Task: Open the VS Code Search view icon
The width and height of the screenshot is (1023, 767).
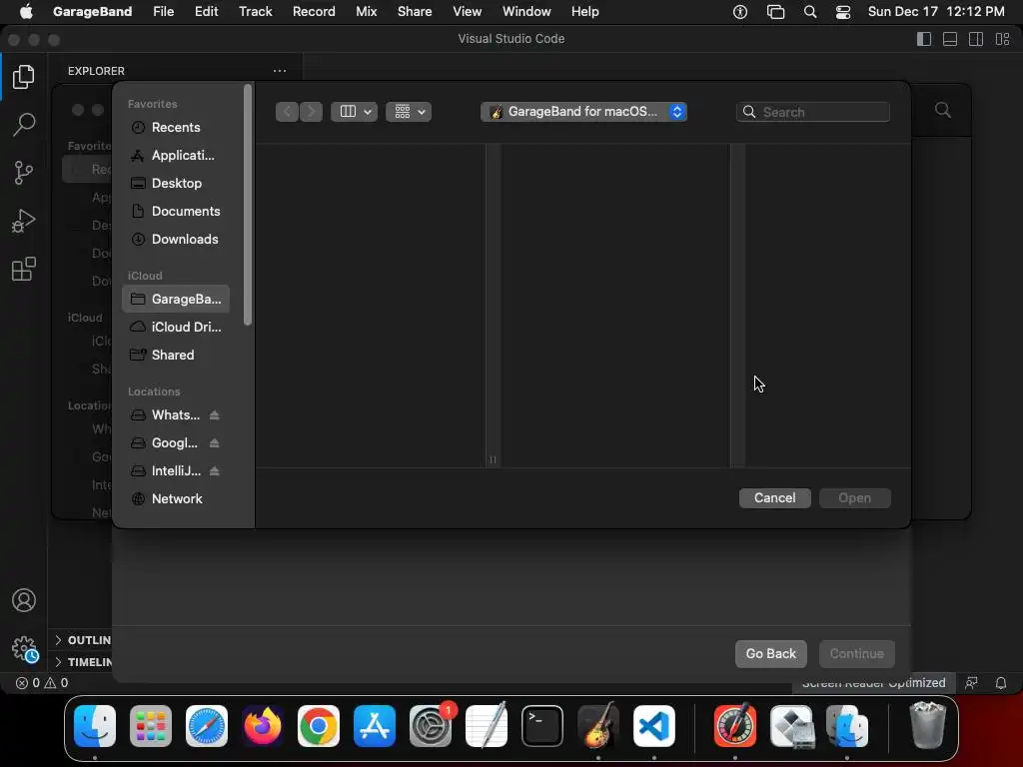Action: (24, 124)
